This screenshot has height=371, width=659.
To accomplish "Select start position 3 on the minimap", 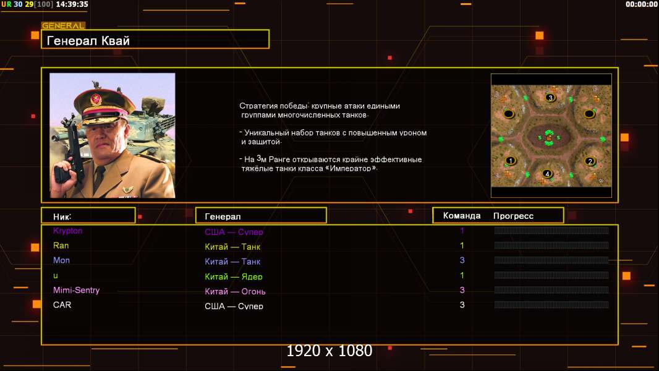I will [550, 98].
